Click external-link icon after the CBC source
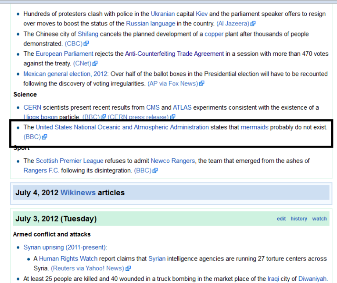Screen dimensions: 337x283 coord(86,44)
